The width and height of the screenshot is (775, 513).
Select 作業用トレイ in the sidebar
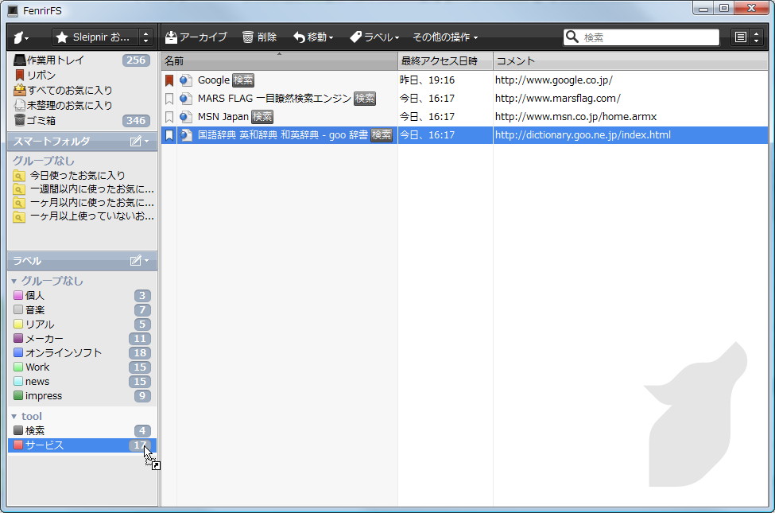(82, 60)
